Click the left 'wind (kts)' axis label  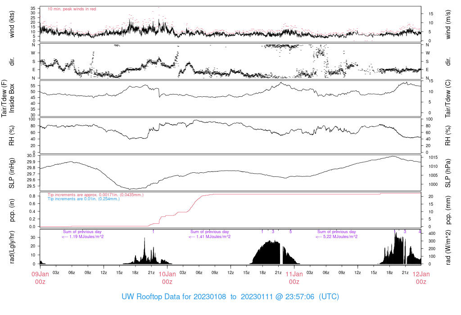click(x=12, y=24)
